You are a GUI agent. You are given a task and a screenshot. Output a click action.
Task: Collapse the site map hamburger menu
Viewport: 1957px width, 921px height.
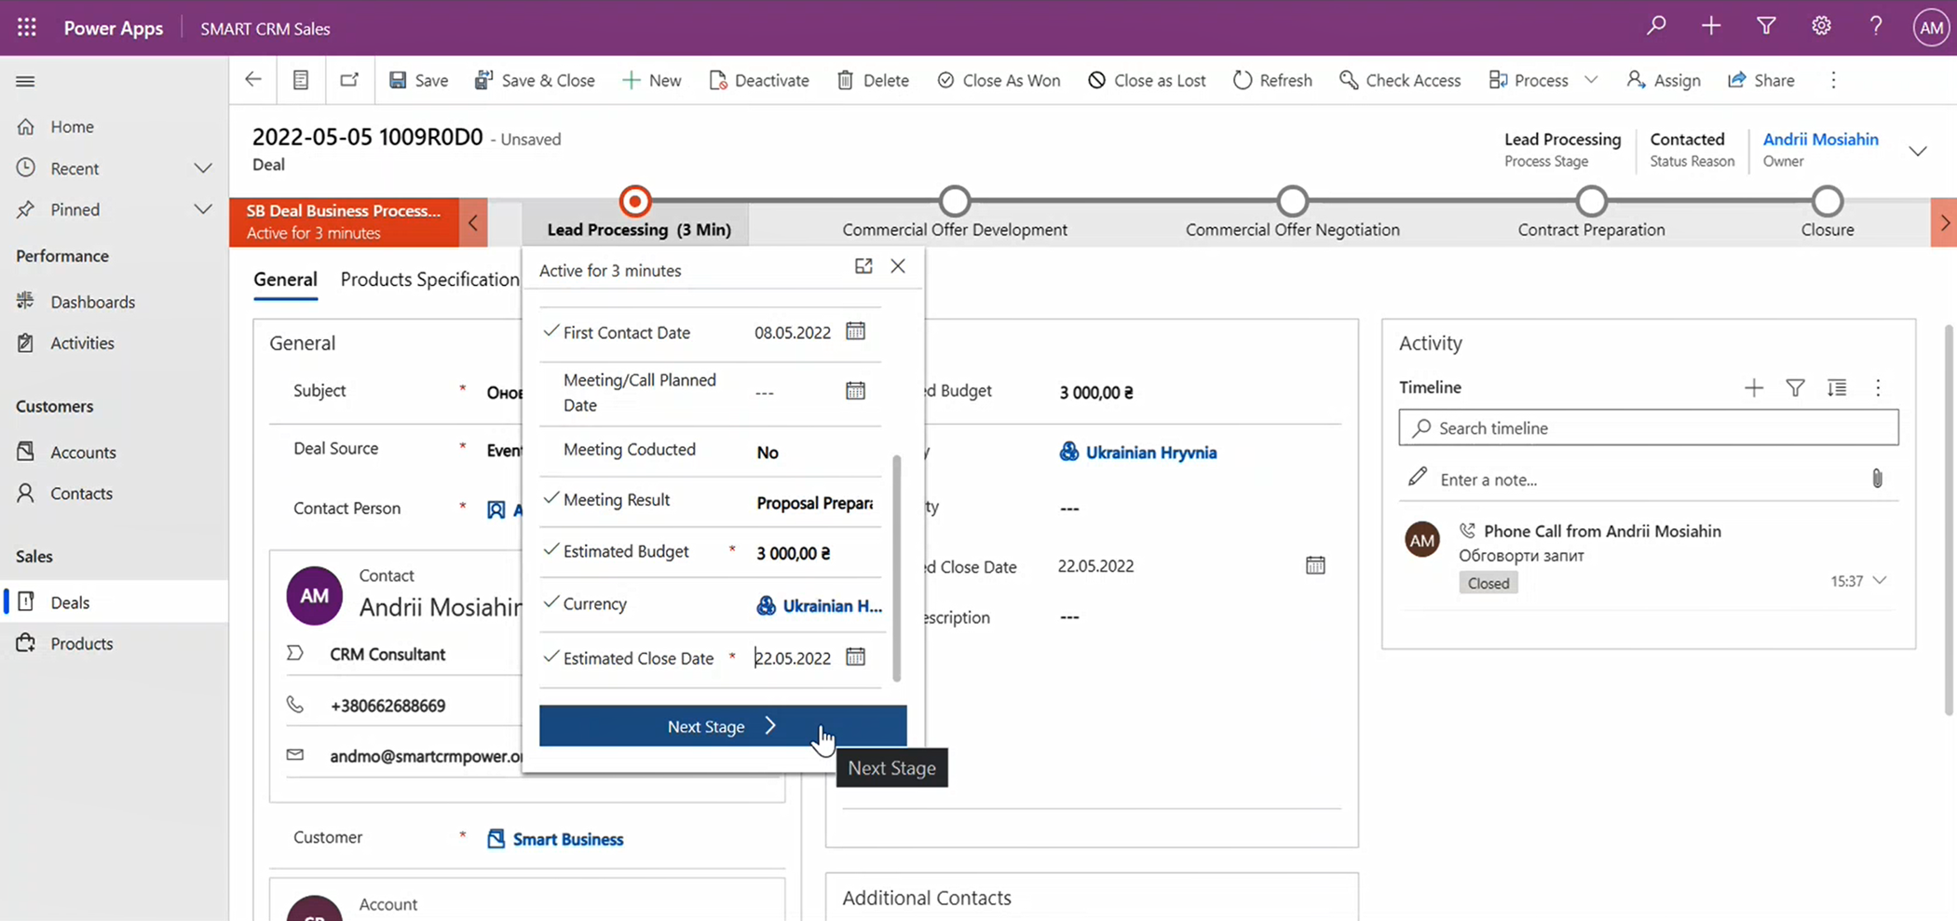click(x=25, y=81)
